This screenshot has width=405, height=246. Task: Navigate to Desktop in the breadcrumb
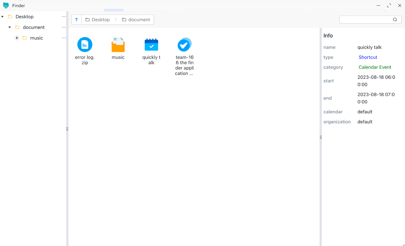(x=98, y=20)
